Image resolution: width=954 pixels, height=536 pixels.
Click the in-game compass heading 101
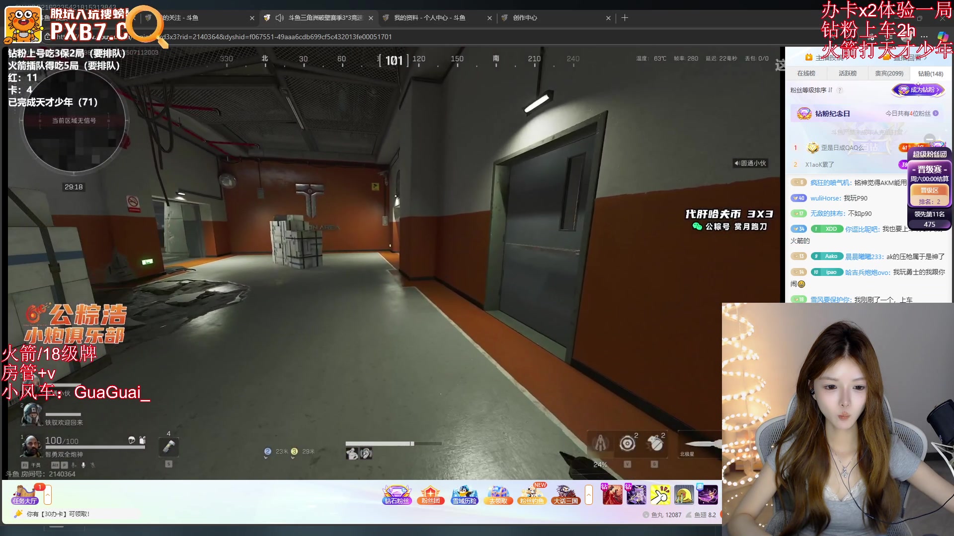point(394,61)
